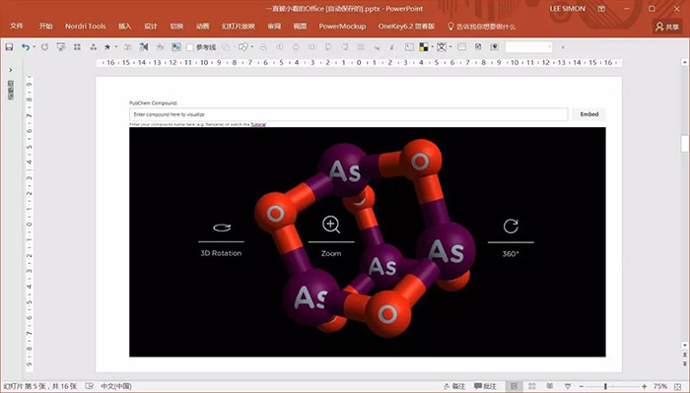This screenshot has height=393, width=690.
Task: Open the empty combo box in toolbar
Action: point(528,47)
